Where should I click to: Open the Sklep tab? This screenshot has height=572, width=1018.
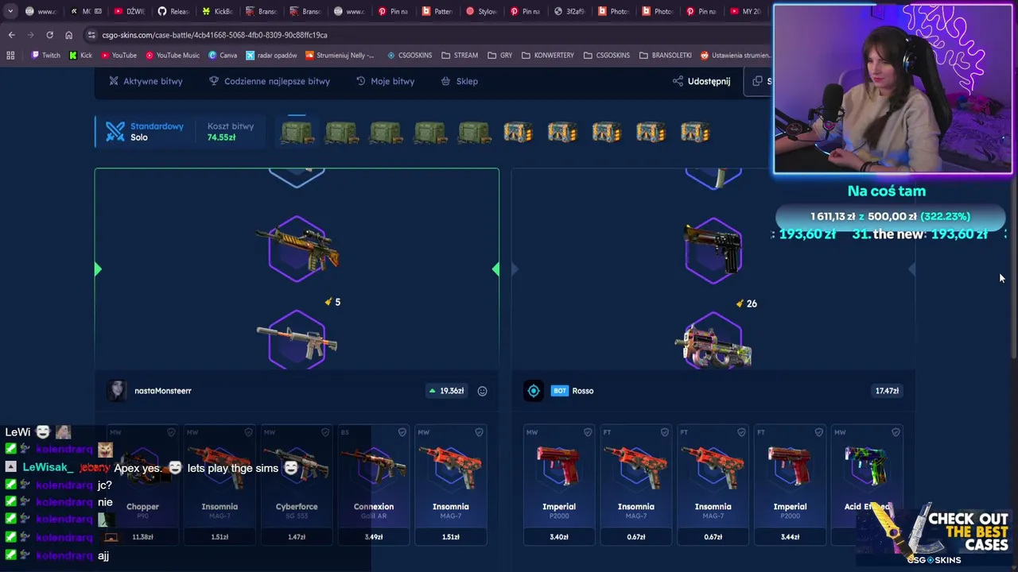coord(460,81)
